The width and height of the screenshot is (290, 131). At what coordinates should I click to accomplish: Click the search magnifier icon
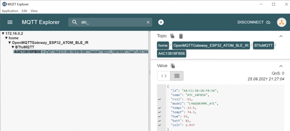75,22
